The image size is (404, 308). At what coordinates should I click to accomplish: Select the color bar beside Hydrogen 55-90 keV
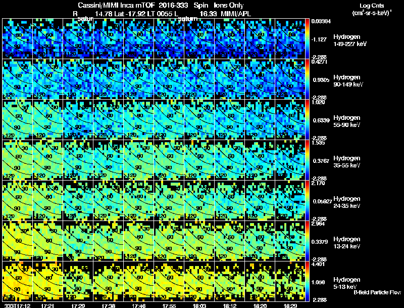click(307, 119)
